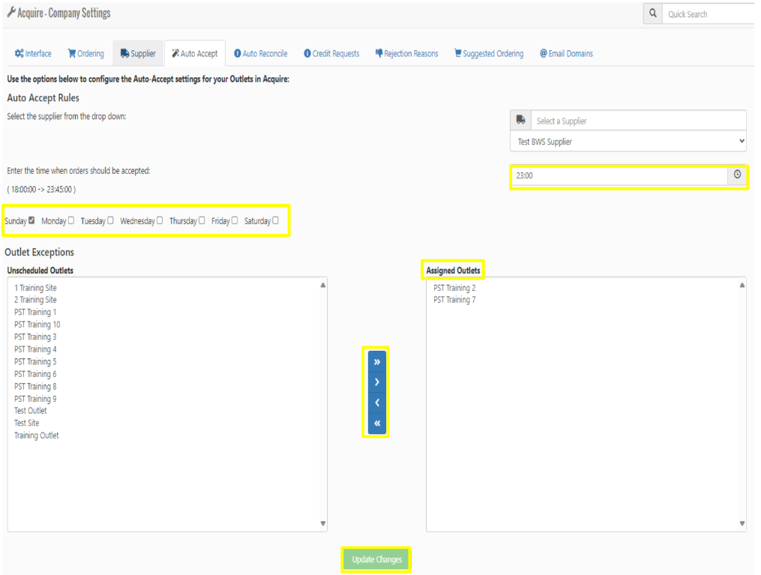Viewport: 761px width, 575px height.
Task: Switch to the Auto Reconcile tab
Action: (x=260, y=54)
